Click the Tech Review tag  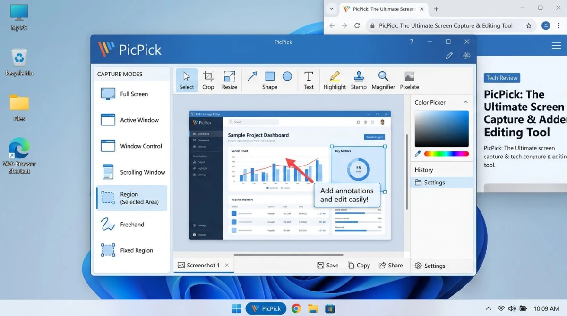pyautogui.click(x=502, y=78)
